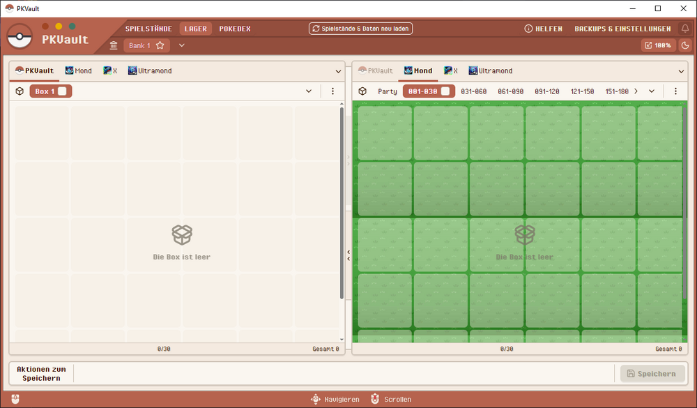This screenshot has width=697, height=408.
Task: Click the Gesamt 0 counter in right pane
Action: coord(668,349)
